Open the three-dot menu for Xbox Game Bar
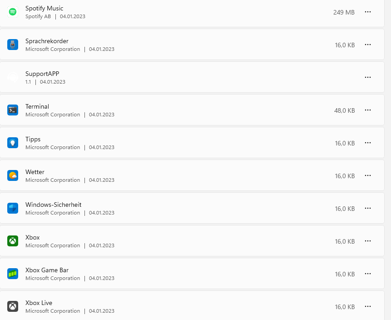391x320 pixels. click(x=368, y=274)
